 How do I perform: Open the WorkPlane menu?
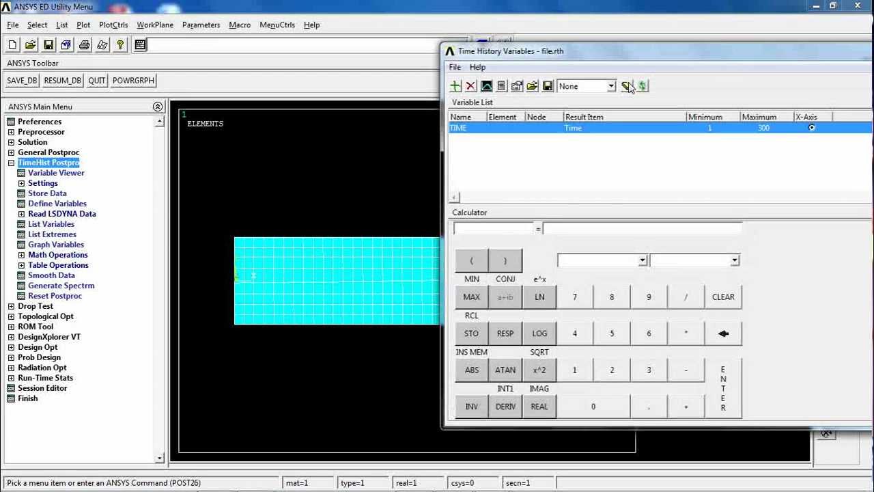pos(155,25)
